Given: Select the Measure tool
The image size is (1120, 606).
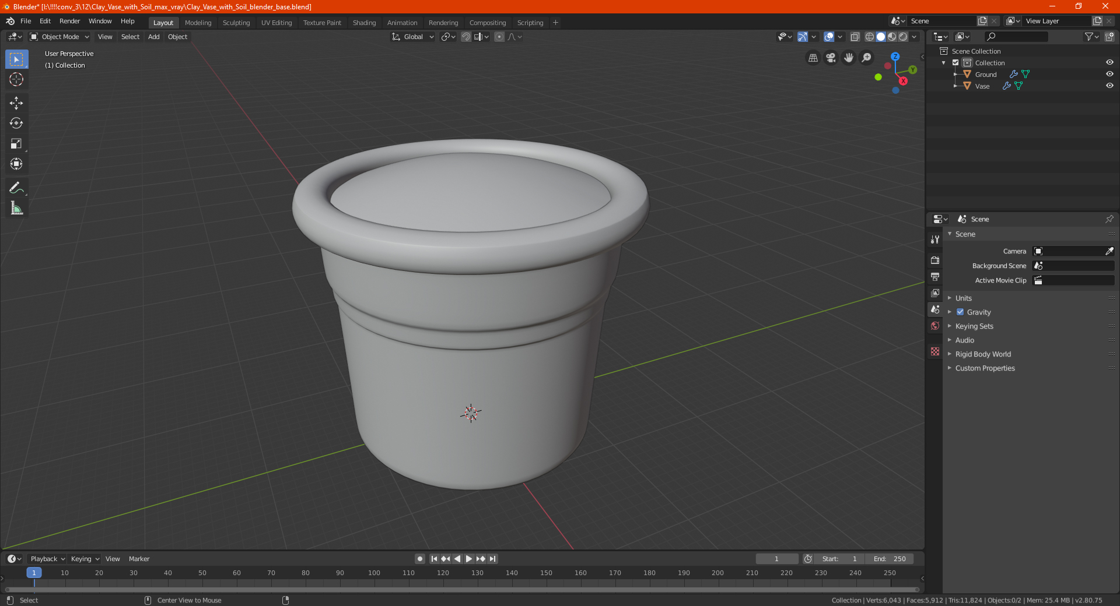Looking at the screenshot, I should [x=16, y=208].
